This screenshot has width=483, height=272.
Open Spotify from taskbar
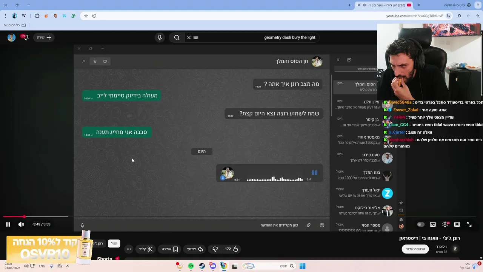(x=191, y=266)
